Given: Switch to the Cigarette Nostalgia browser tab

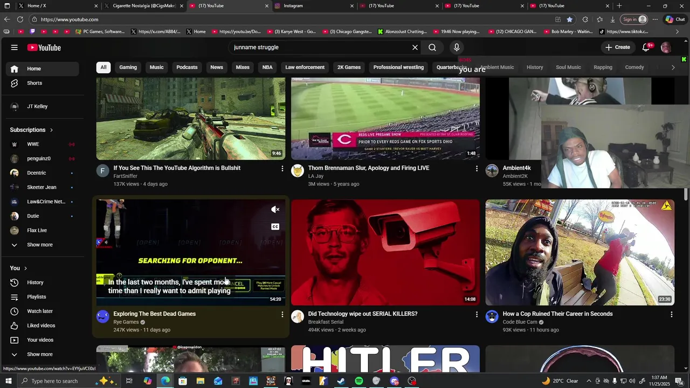Looking at the screenshot, I should coord(143,6).
